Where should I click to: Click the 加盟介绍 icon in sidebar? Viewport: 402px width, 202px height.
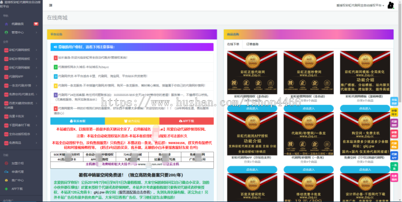pos(6,163)
